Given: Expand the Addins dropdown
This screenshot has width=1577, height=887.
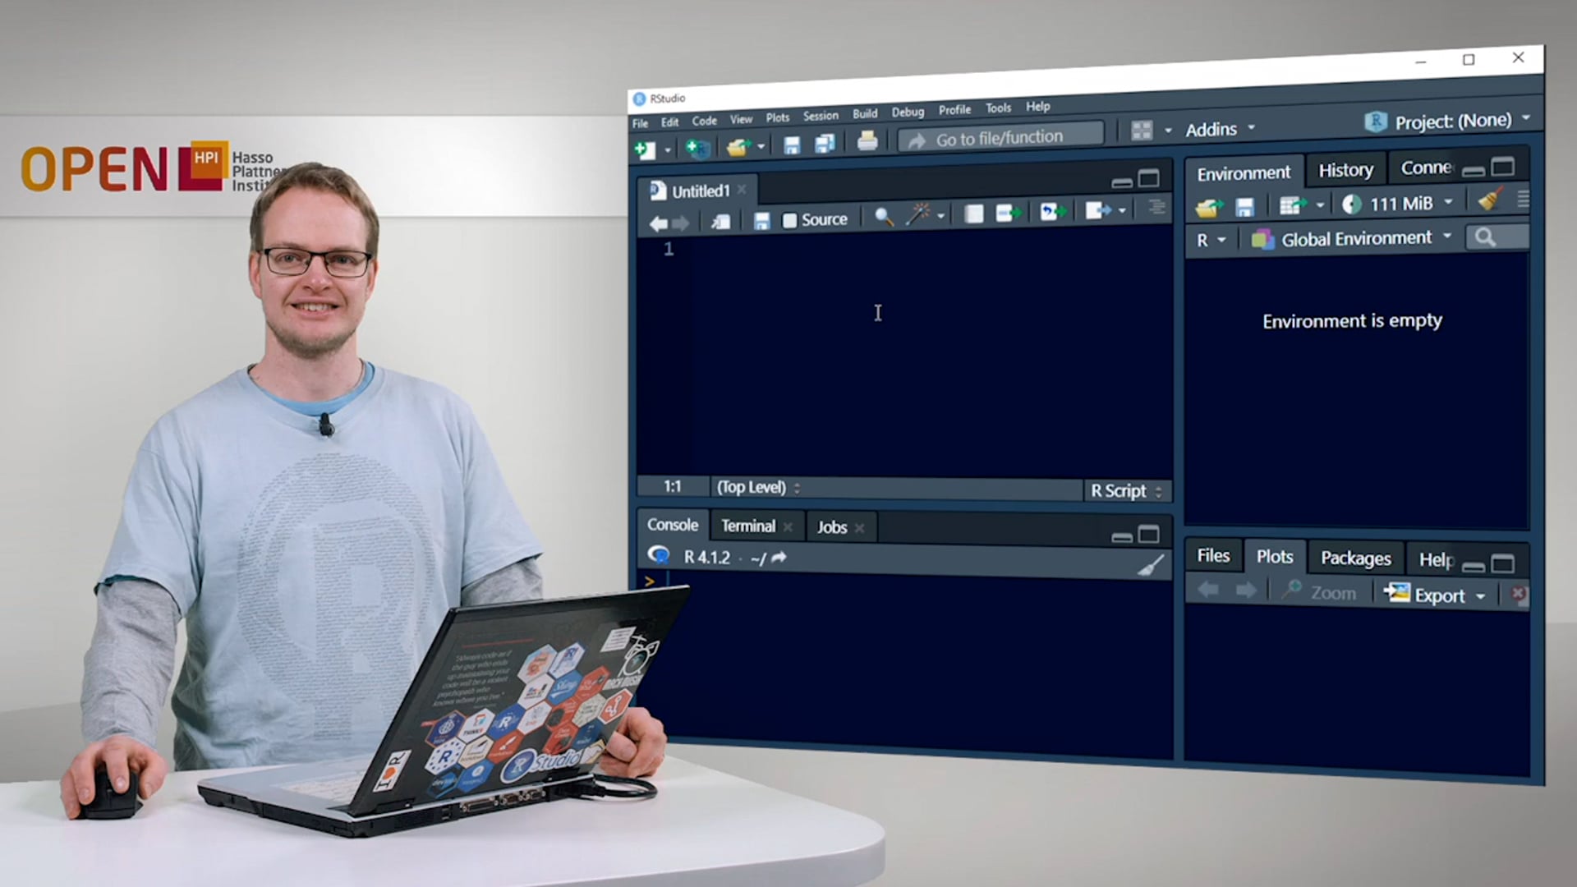Looking at the screenshot, I should (x=1219, y=129).
